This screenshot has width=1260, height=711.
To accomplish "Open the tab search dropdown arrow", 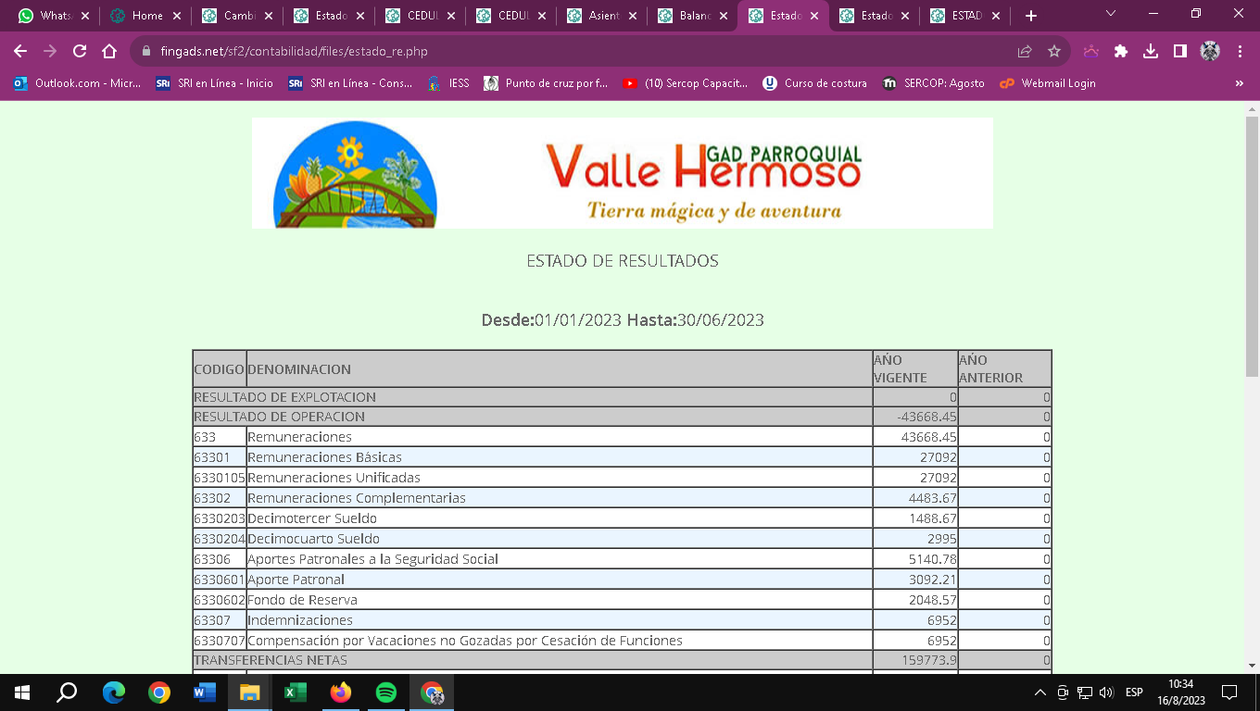I will (1111, 14).
